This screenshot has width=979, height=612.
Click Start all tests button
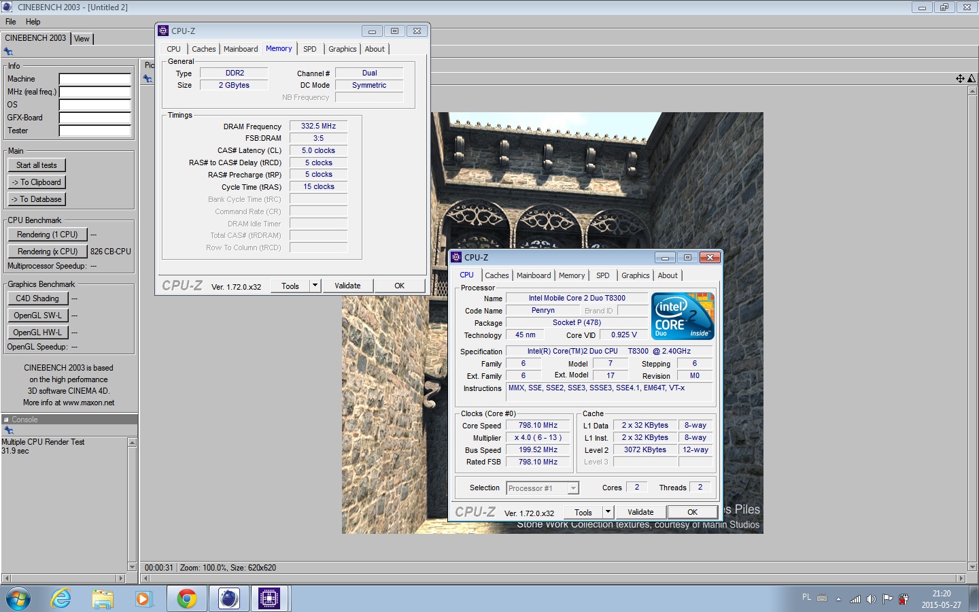tap(37, 165)
